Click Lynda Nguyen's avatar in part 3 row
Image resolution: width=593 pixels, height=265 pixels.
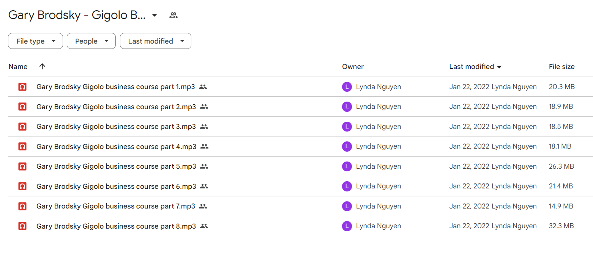[347, 127]
